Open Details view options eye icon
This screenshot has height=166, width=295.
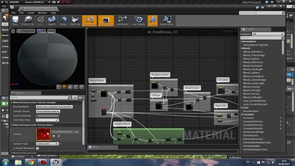(x=81, y=97)
